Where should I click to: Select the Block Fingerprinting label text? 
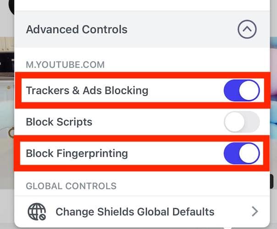77,153
